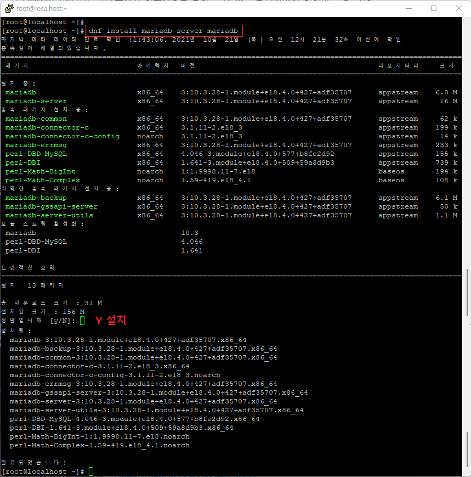
Task: Click installed line perl-Math-BigInt-1:1.9998.11-7.el8.noarch
Action: [x=99, y=436]
